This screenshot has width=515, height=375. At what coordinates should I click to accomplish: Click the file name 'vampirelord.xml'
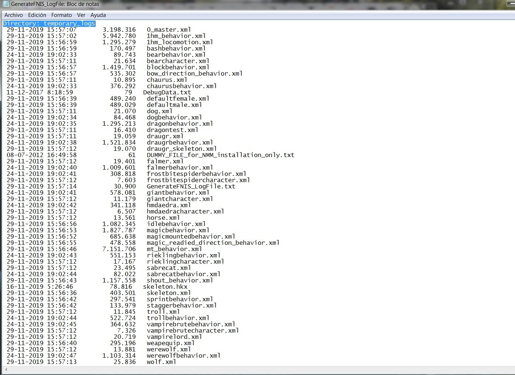(x=174, y=337)
